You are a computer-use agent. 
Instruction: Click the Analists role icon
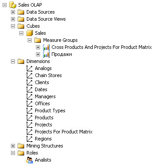tap(29, 160)
